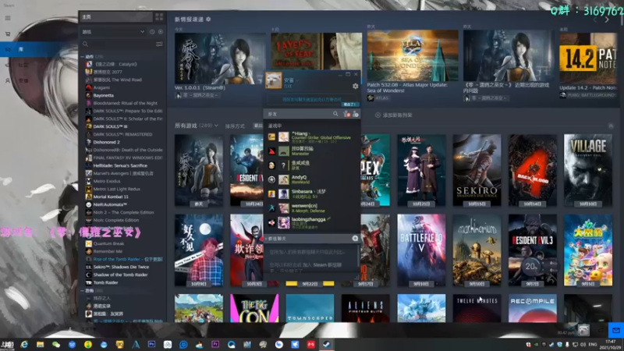Image resolution: width=624 pixels, height=351 pixels.
Task: Open the games category dropdown in sidebar
Action: click(113, 31)
